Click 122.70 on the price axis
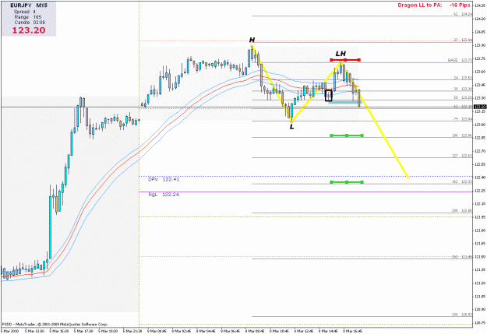Screen dimensions: 487x334 pos(480,151)
